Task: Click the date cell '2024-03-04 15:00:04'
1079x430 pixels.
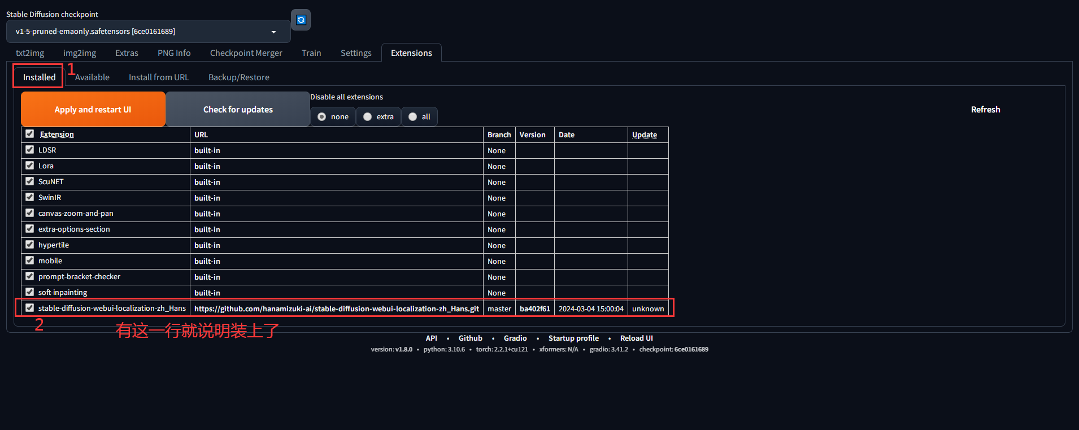Action: point(591,309)
